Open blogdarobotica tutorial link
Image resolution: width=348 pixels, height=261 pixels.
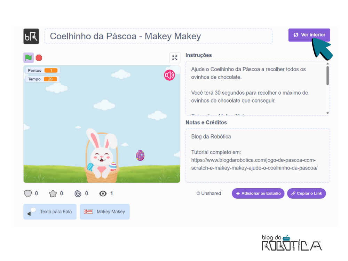pyautogui.click(x=254, y=164)
